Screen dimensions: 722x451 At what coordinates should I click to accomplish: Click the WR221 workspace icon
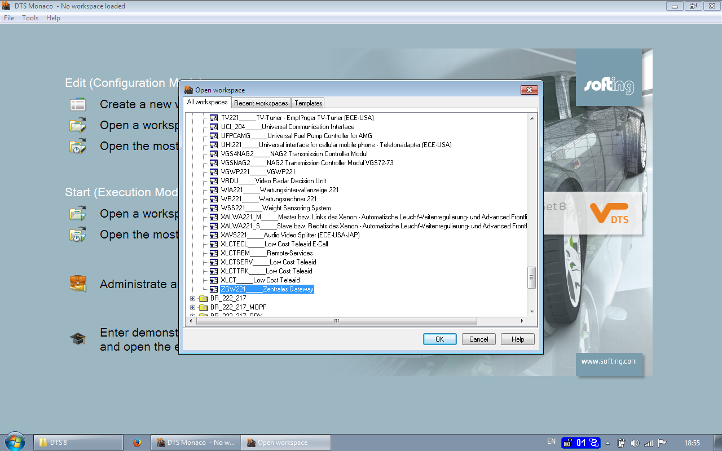tap(214, 199)
